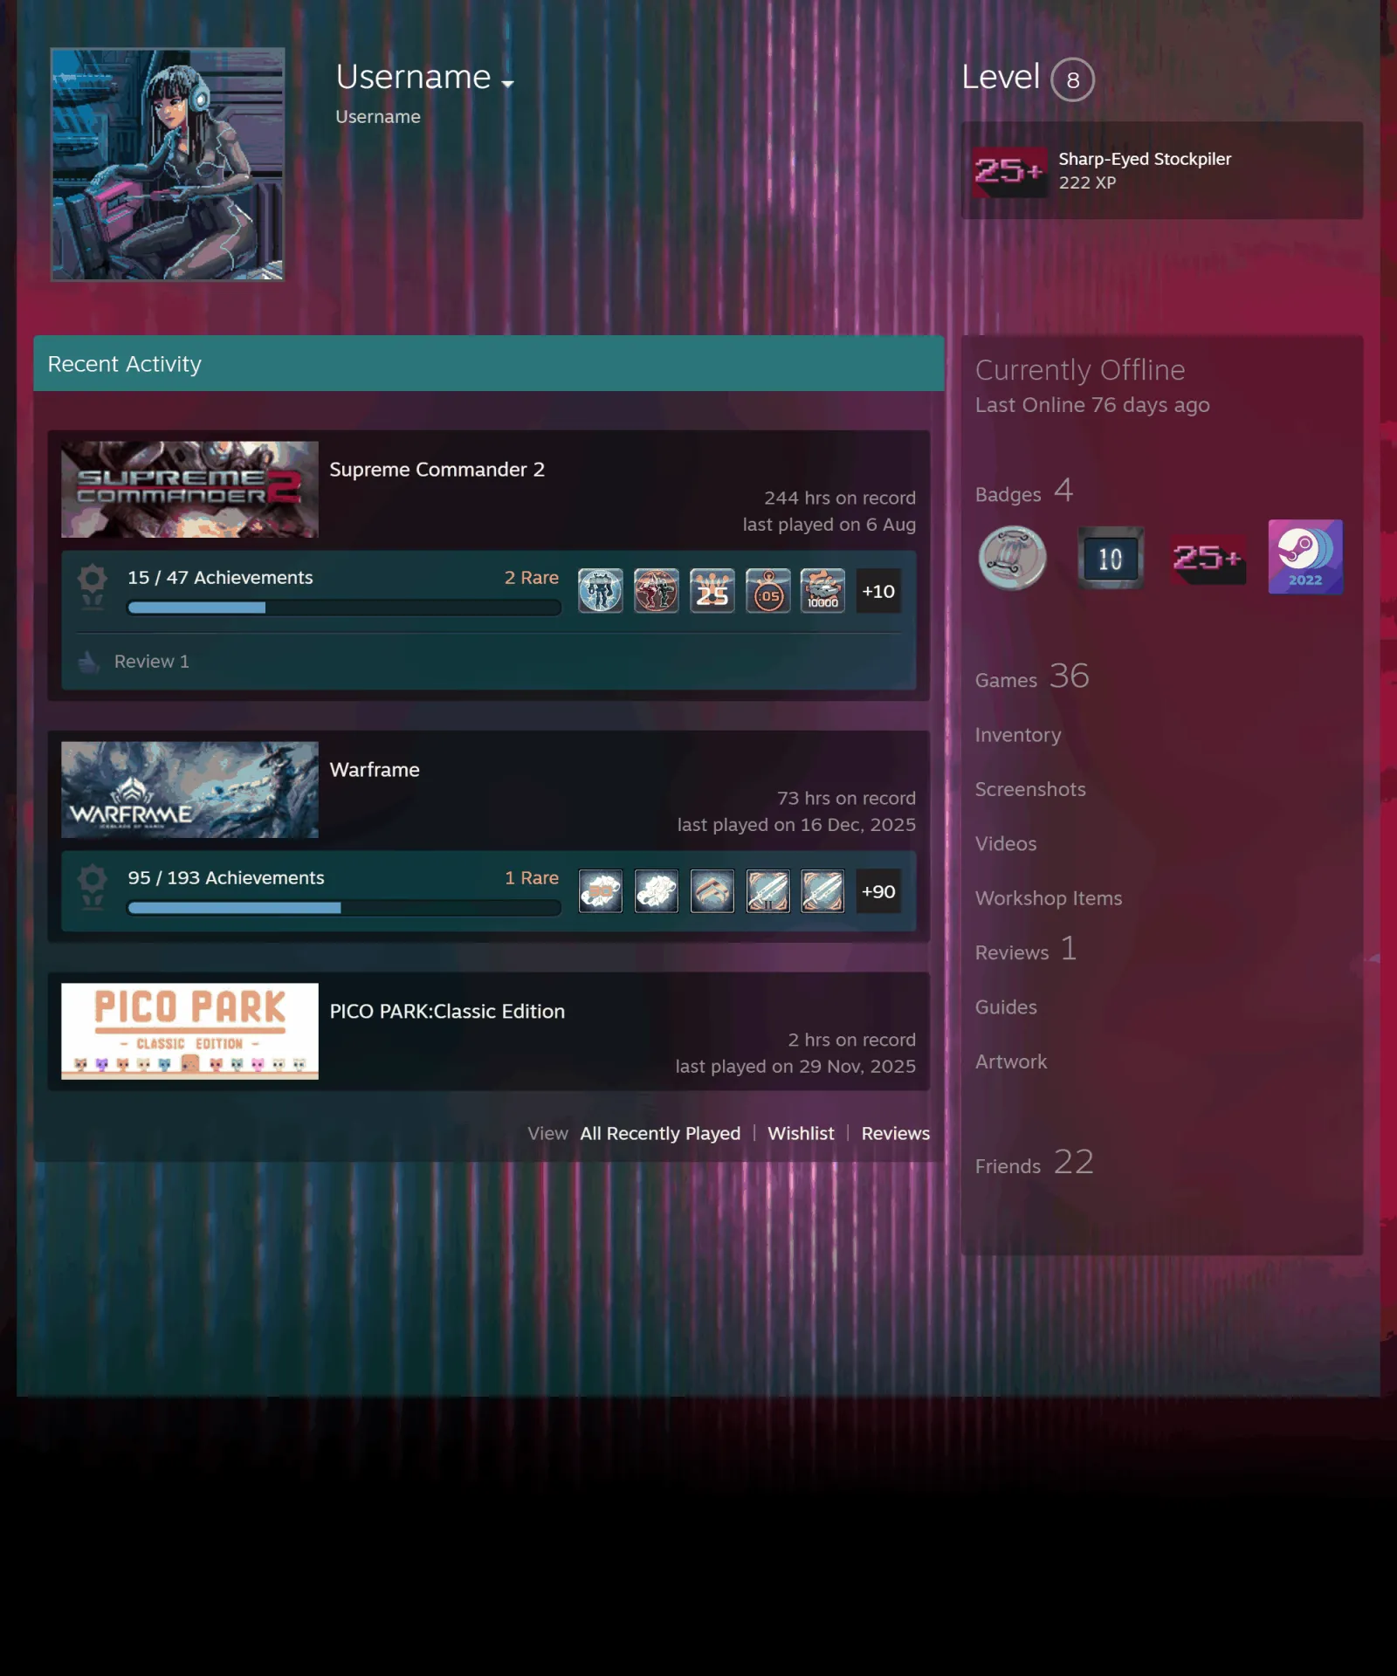The width and height of the screenshot is (1397, 1676).
Task: View All Recently Played games
Action: (x=660, y=1133)
